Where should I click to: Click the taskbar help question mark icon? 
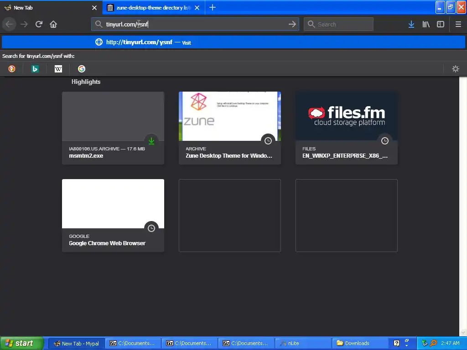click(396, 344)
